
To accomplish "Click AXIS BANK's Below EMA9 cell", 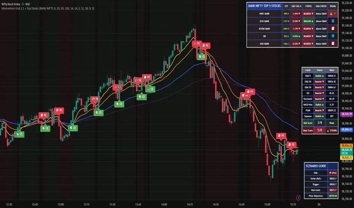I will pyautogui.click(x=321, y=43).
